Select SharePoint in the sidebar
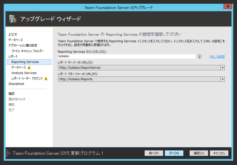This screenshot has width=237, height=165. 16,84
